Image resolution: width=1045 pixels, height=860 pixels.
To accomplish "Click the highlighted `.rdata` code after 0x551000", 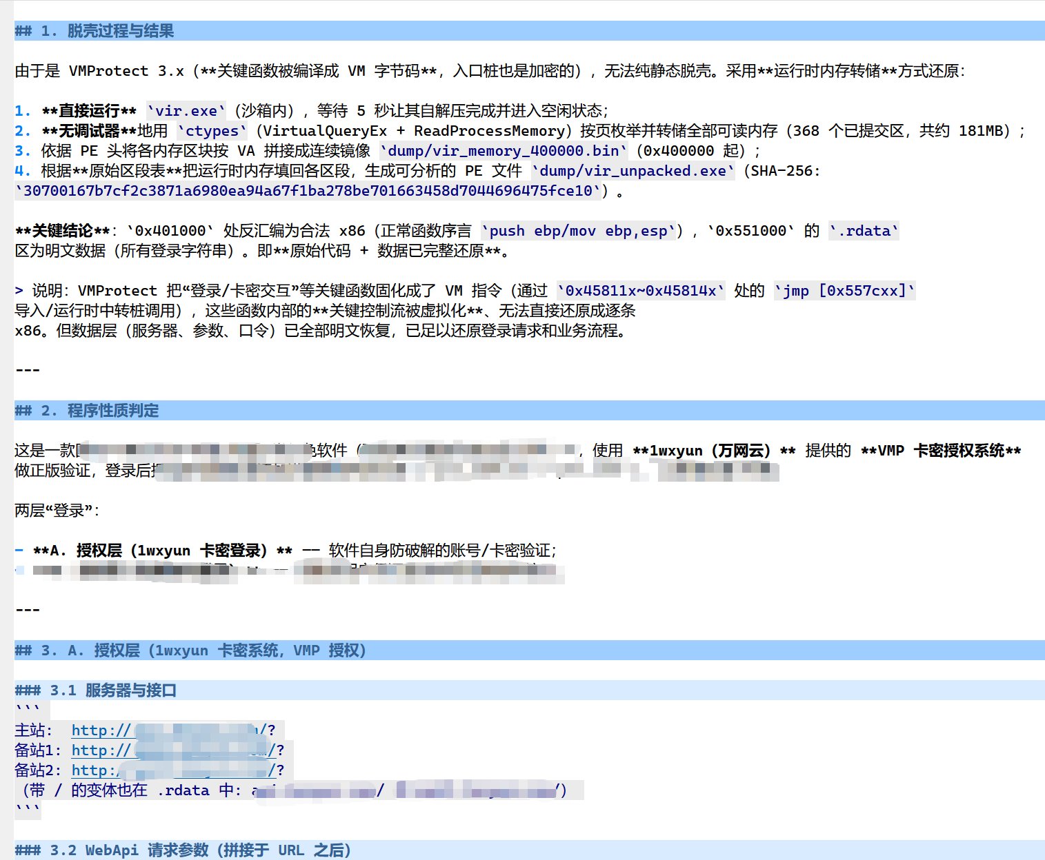I will [864, 231].
